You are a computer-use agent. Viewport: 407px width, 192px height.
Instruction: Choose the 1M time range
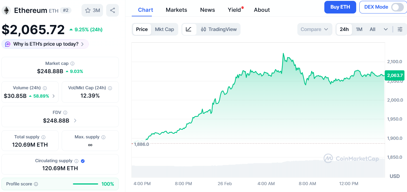tap(359, 29)
